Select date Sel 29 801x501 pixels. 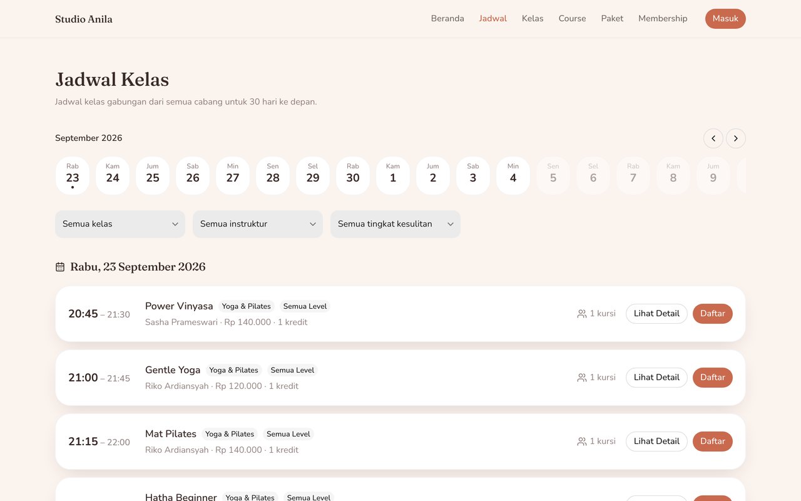tap(313, 175)
